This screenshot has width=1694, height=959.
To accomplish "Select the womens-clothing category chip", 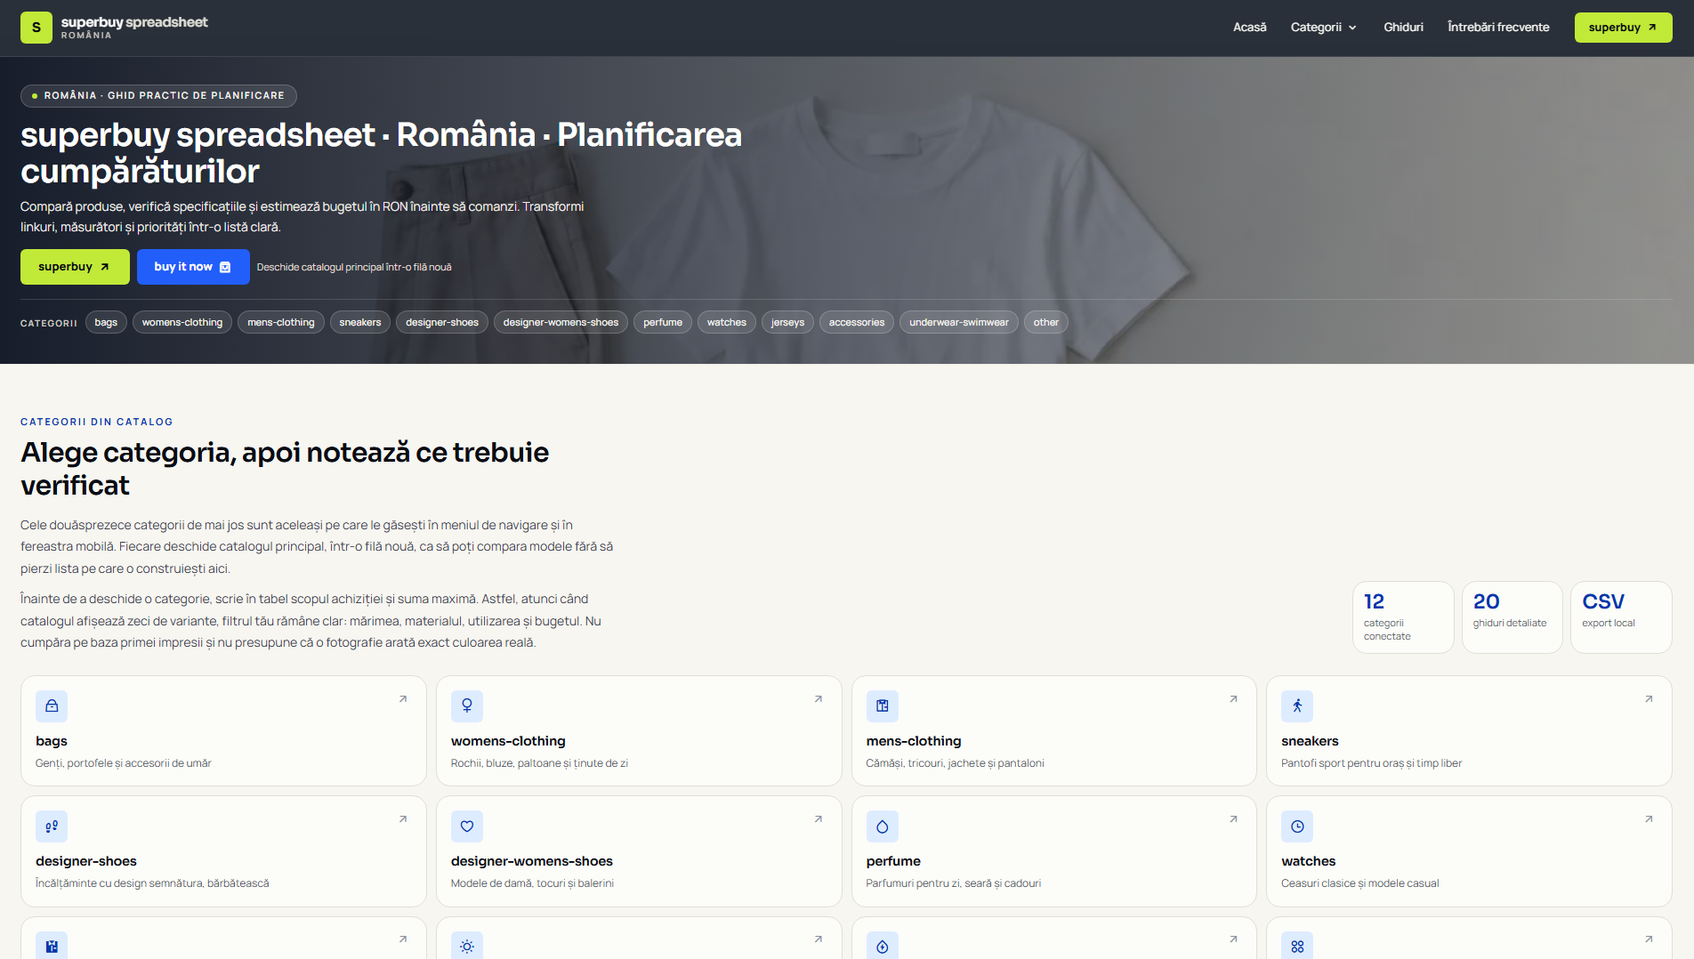I will (x=182, y=322).
